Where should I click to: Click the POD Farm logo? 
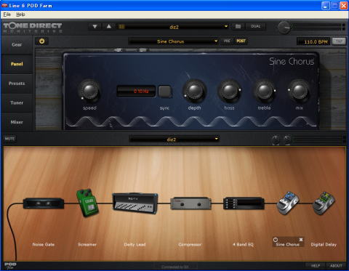tap(10, 265)
